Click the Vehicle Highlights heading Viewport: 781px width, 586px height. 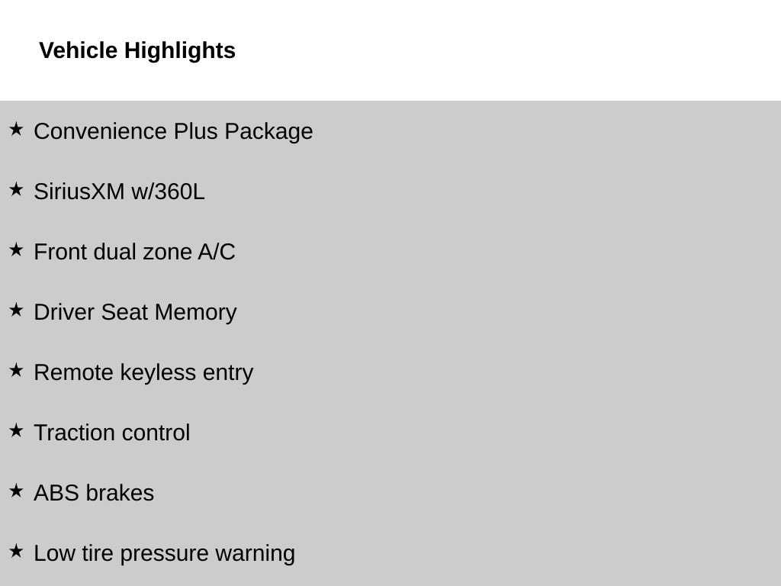137,50
